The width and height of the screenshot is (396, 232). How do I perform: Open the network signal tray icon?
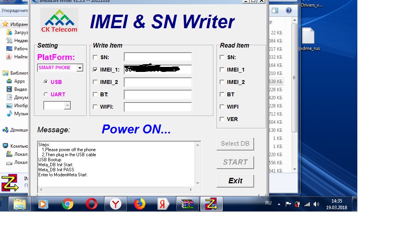click(x=307, y=204)
